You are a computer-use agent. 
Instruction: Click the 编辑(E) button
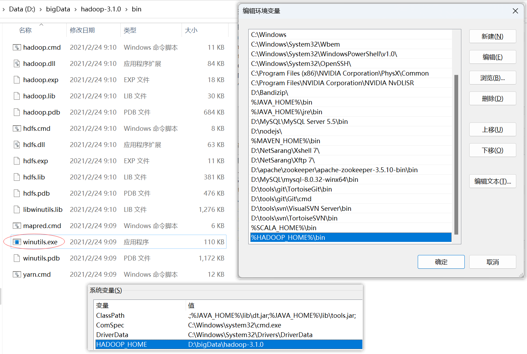(x=492, y=57)
